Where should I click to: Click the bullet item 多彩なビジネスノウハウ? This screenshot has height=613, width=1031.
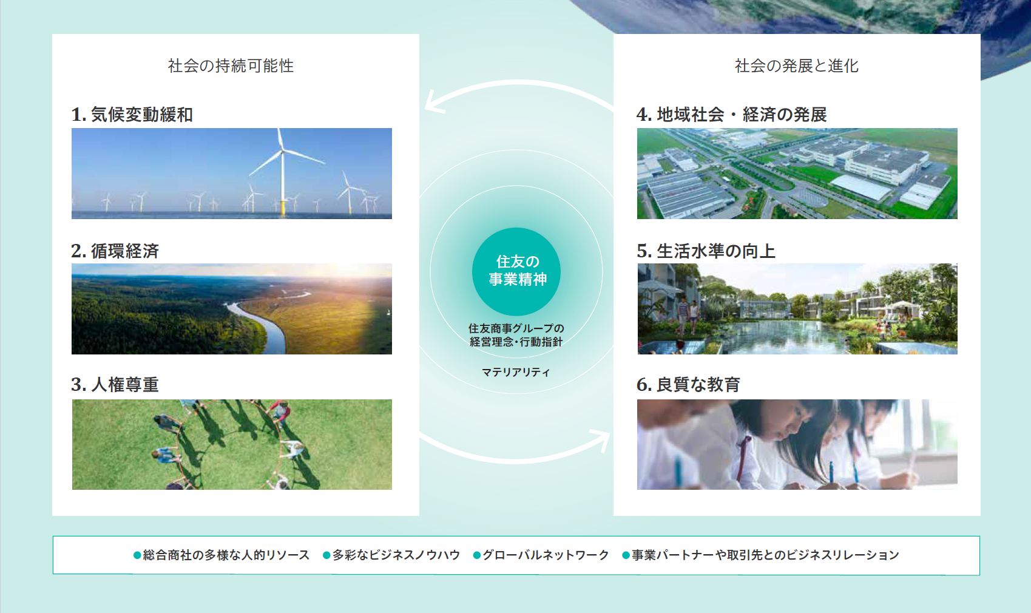coord(391,555)
